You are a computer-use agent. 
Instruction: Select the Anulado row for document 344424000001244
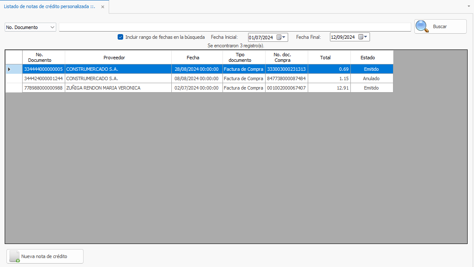(x=371, y=78)
